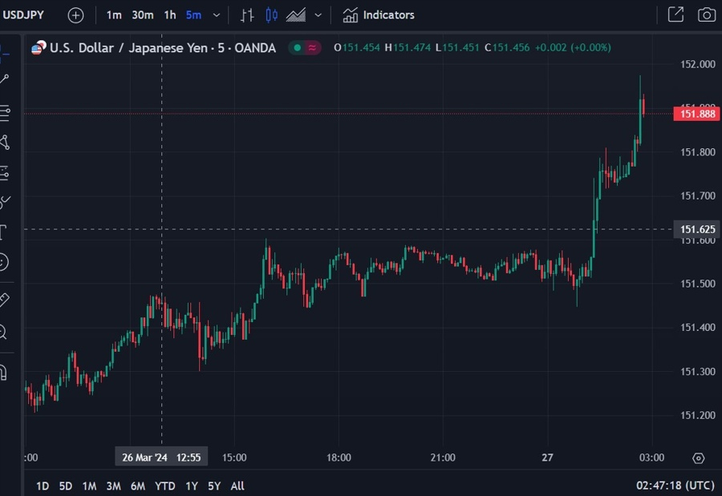Open the Indicators menu
The image size is (722, 496).
(x=378, y=15)
